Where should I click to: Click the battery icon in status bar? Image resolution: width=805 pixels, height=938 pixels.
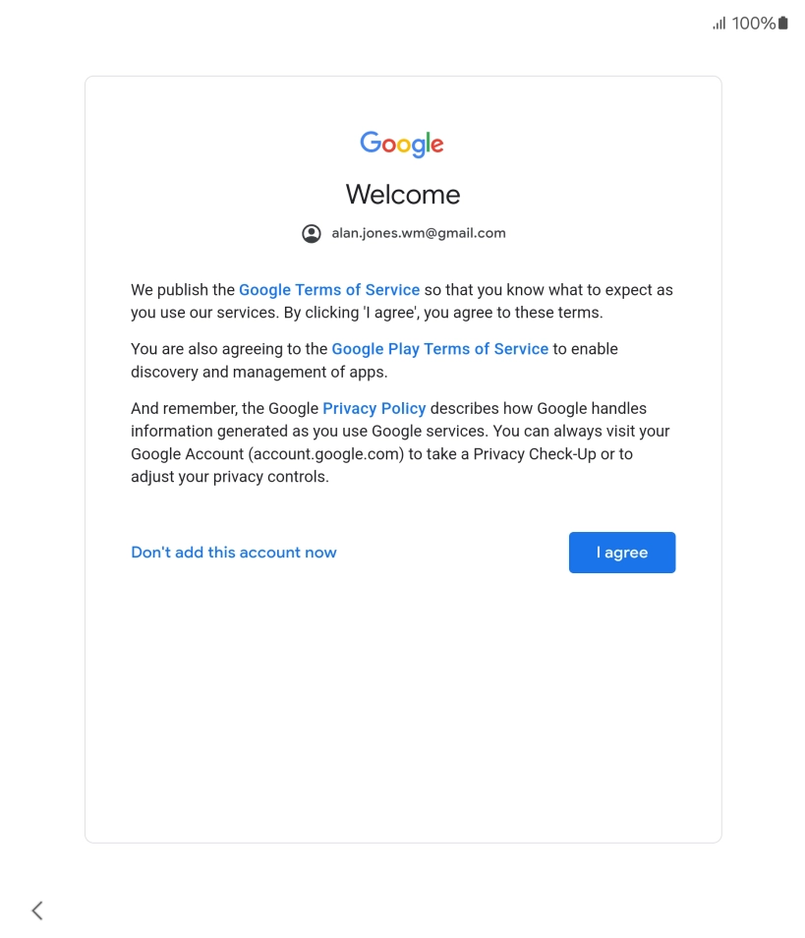point(782,24)
